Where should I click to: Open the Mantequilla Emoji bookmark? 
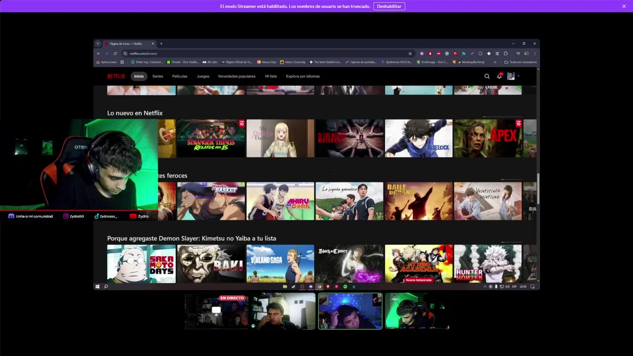pyautogui.click(x=469, y=62)
